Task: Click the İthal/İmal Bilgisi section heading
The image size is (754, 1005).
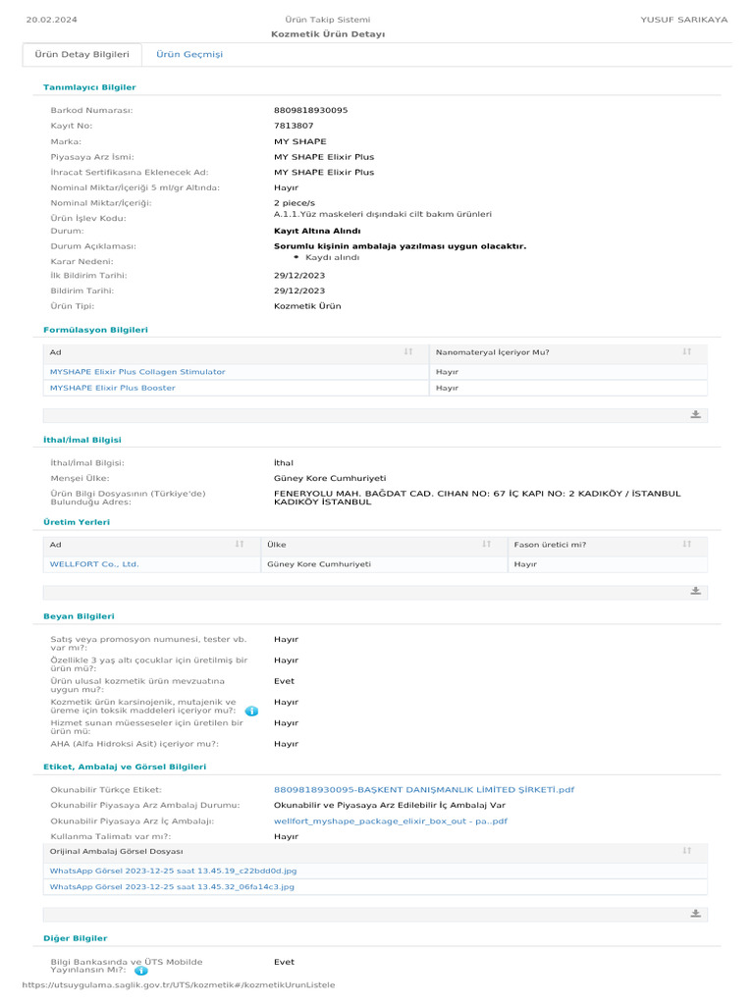Action: click(82, 440)
